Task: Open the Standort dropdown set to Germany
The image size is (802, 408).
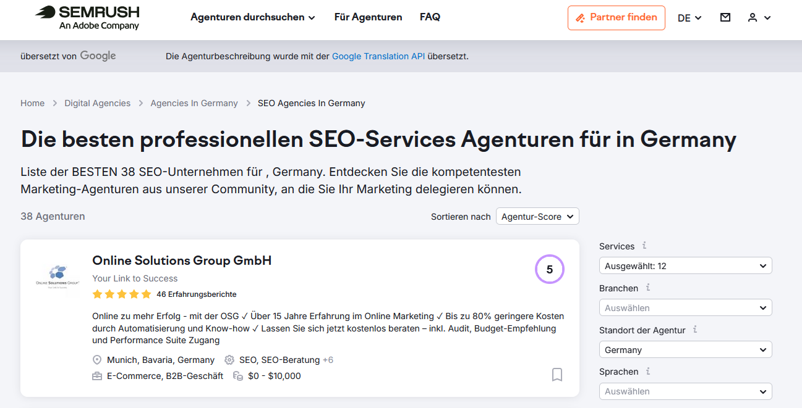Action: [x=686, y=349]
